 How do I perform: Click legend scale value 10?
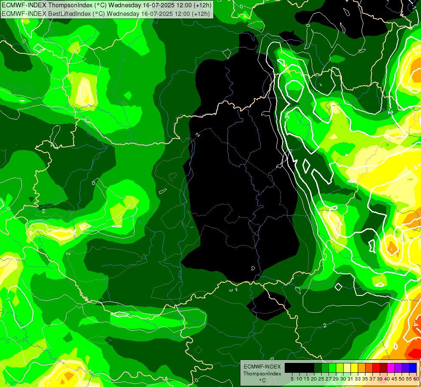pos(299,379)
